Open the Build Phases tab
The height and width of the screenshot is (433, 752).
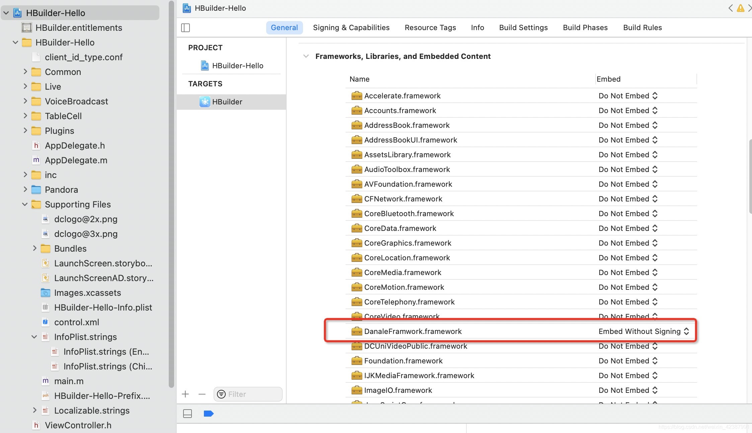(x=585, y=27)
